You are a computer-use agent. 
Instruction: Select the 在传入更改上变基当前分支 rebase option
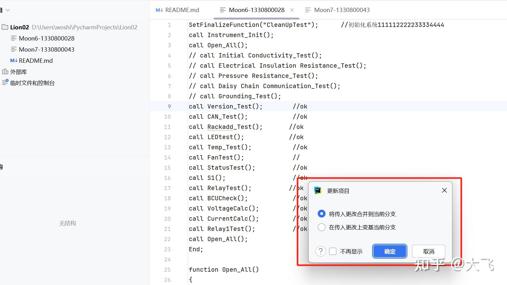(321, 227)
